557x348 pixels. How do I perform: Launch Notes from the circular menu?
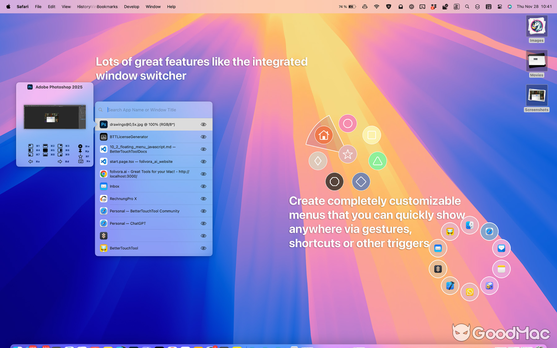(501, 269)
